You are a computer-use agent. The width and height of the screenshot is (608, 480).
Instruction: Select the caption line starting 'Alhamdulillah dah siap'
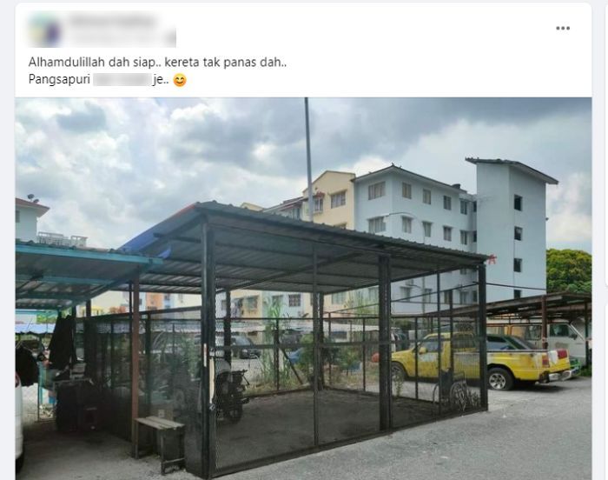157,62
